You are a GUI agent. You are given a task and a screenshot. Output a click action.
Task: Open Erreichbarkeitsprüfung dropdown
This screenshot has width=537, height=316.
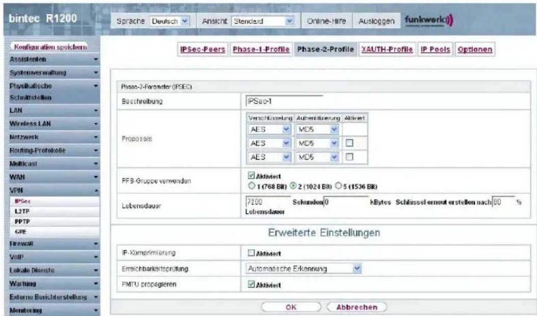point(304,269)
